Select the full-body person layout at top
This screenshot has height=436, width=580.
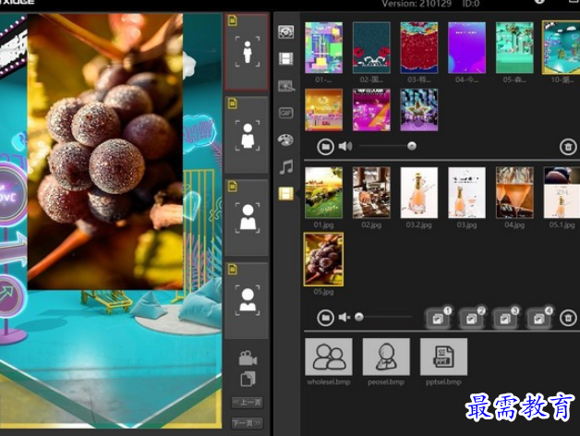point(247,52)
